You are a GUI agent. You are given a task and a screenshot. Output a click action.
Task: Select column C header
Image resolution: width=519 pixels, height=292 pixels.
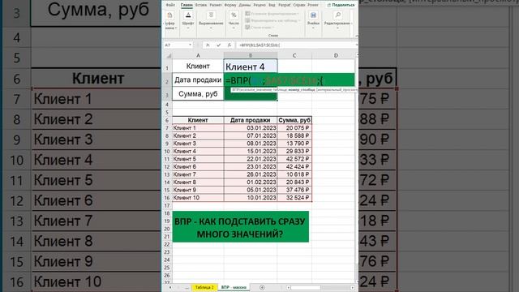coord(294,56)
